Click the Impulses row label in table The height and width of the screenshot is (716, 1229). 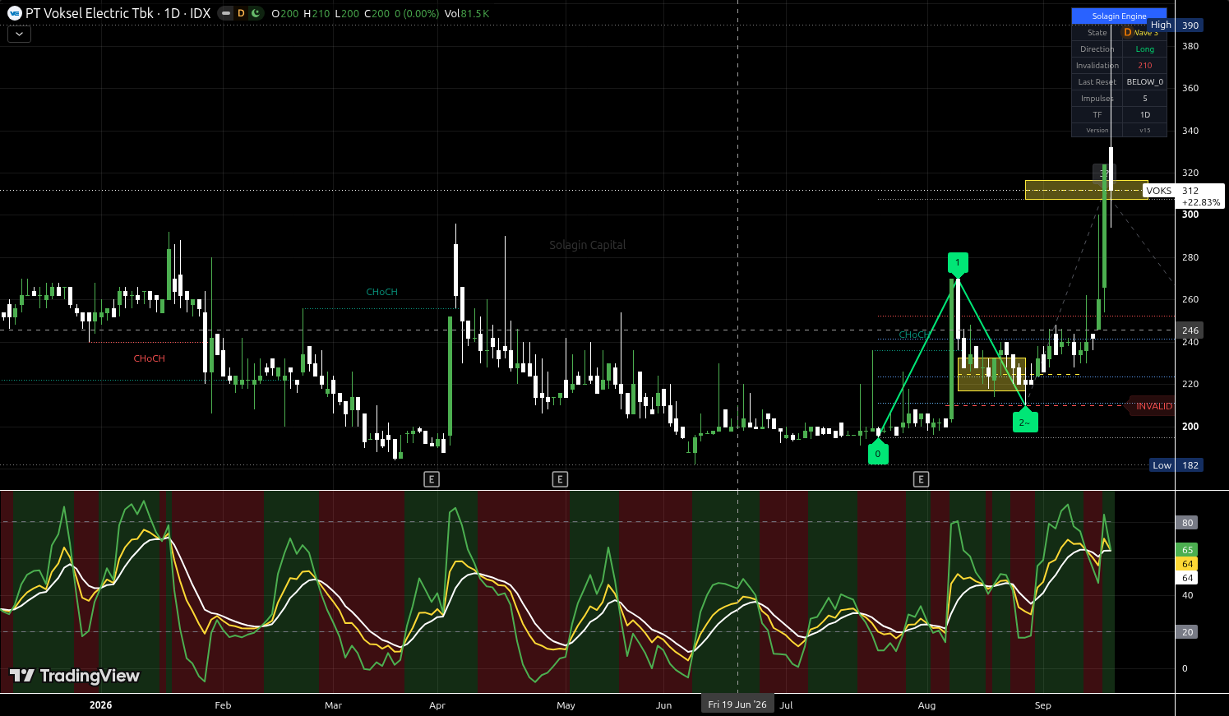[1097, 99]
